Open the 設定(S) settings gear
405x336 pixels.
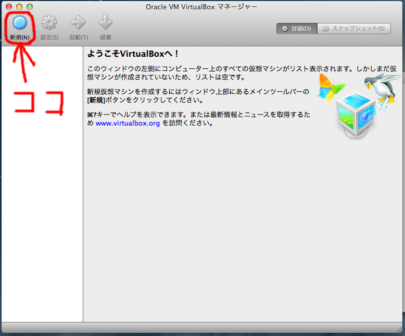(x=49, y=22)
